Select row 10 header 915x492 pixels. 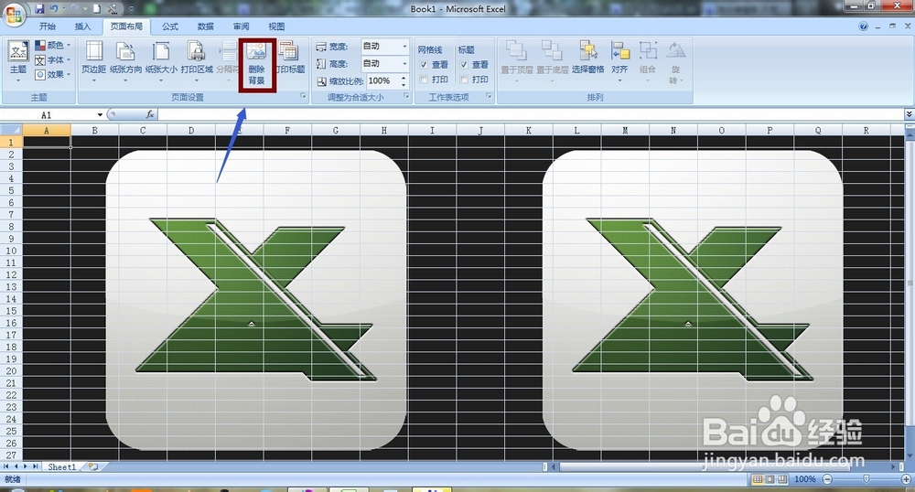pos(11,251)
